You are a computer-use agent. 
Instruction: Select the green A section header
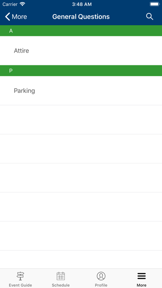pyautogui.click(x=81, y=31)
